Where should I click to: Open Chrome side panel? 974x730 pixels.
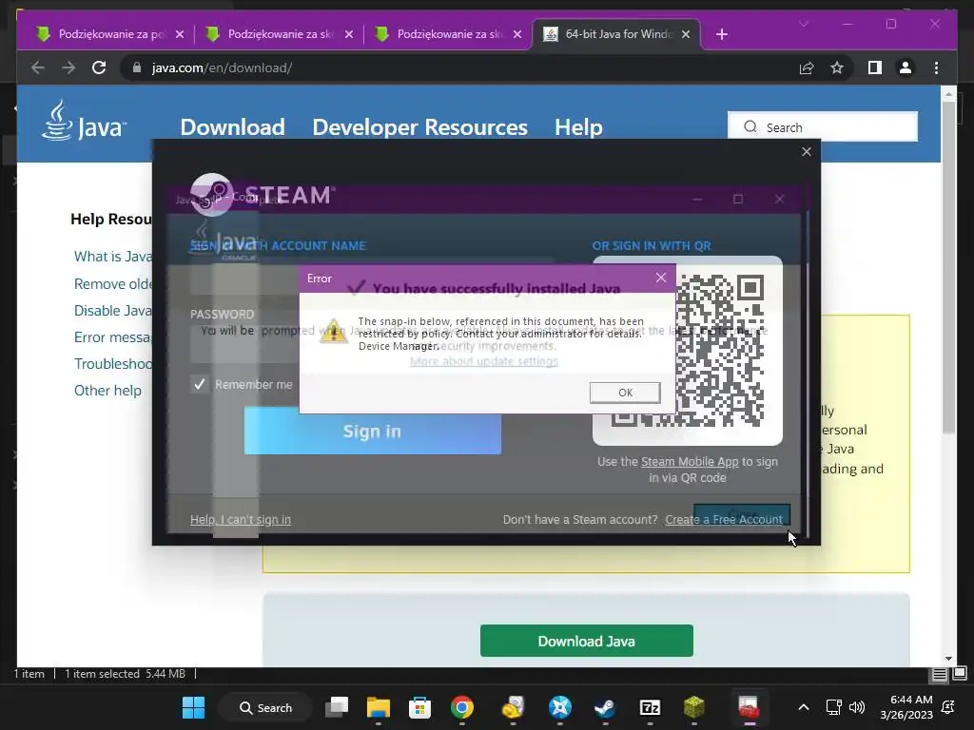[875, 67]
